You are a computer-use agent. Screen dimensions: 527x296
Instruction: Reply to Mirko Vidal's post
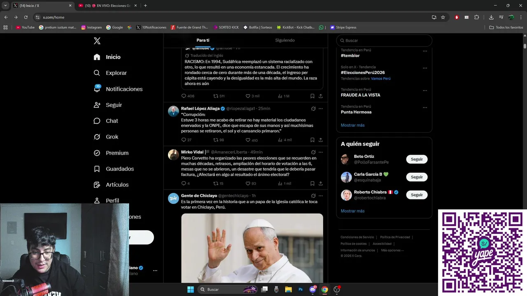185,183
